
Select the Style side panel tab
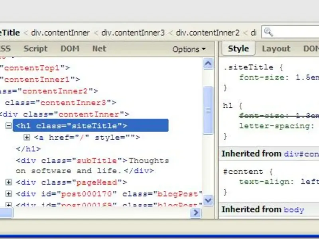[x=238, y=49]
